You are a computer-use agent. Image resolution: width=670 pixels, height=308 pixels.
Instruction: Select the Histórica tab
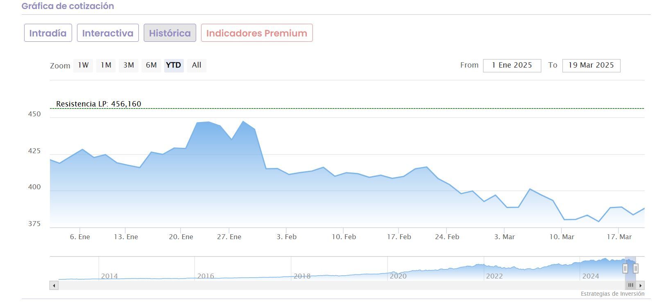pos(170,33)
